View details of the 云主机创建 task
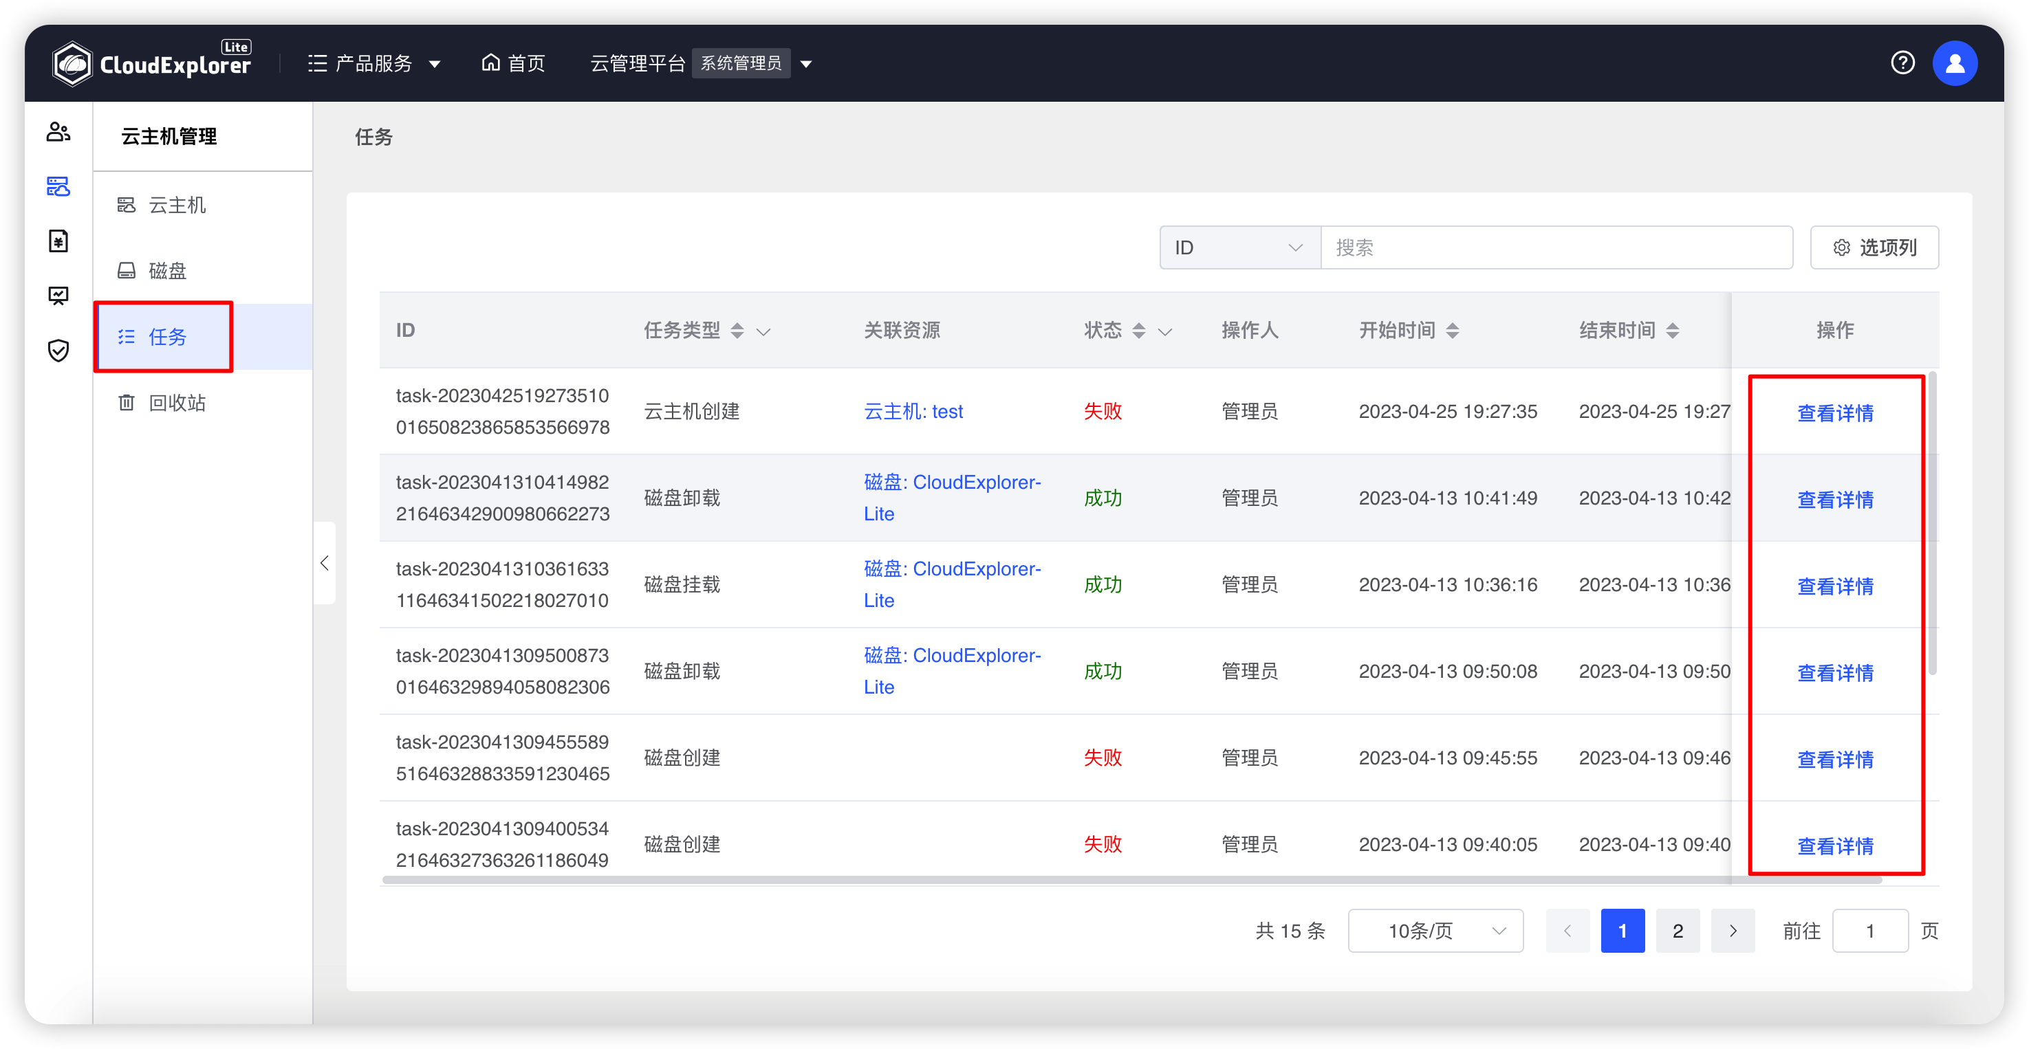The height and width of the screenshot is (1049, 2029). point(1834,413)
